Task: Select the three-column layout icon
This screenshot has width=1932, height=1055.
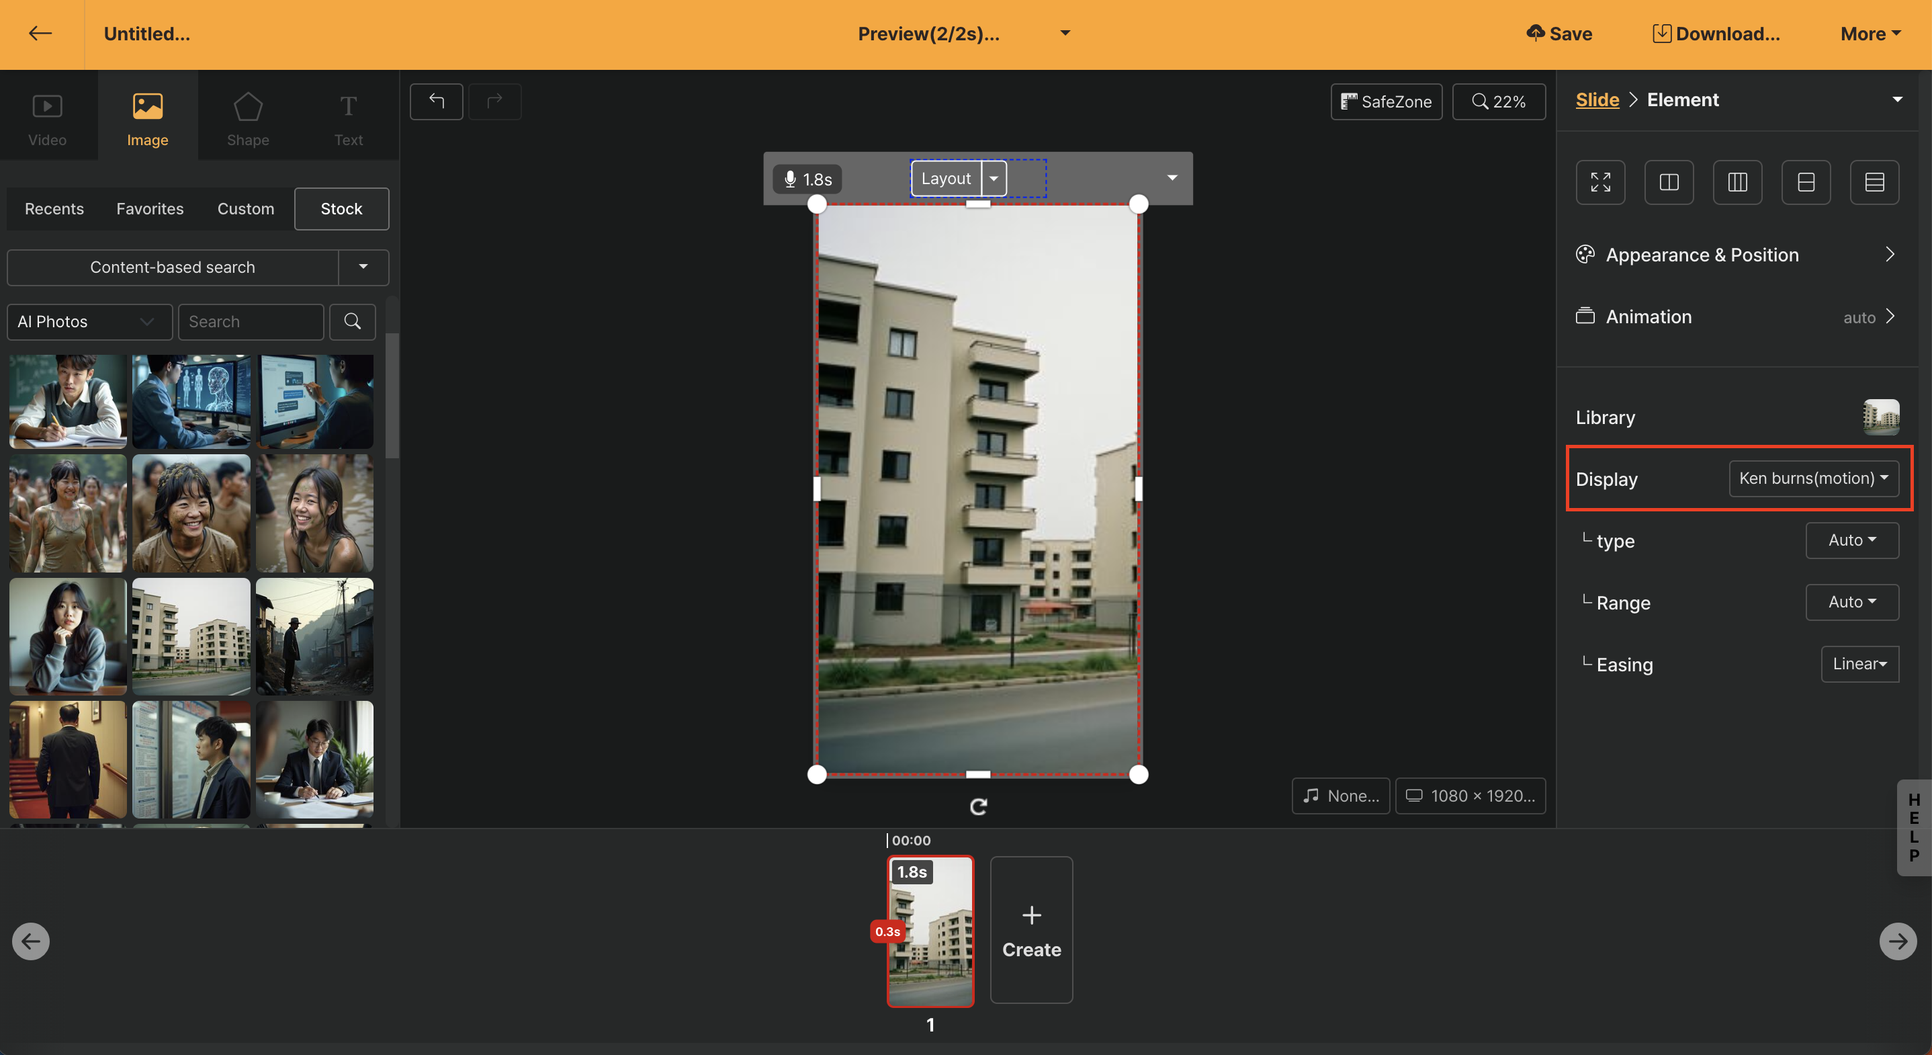Action: tap(1737, 181)
